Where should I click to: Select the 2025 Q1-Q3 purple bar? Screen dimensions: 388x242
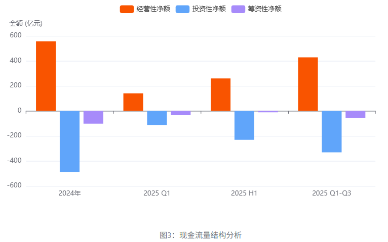[x=356, y=115]
